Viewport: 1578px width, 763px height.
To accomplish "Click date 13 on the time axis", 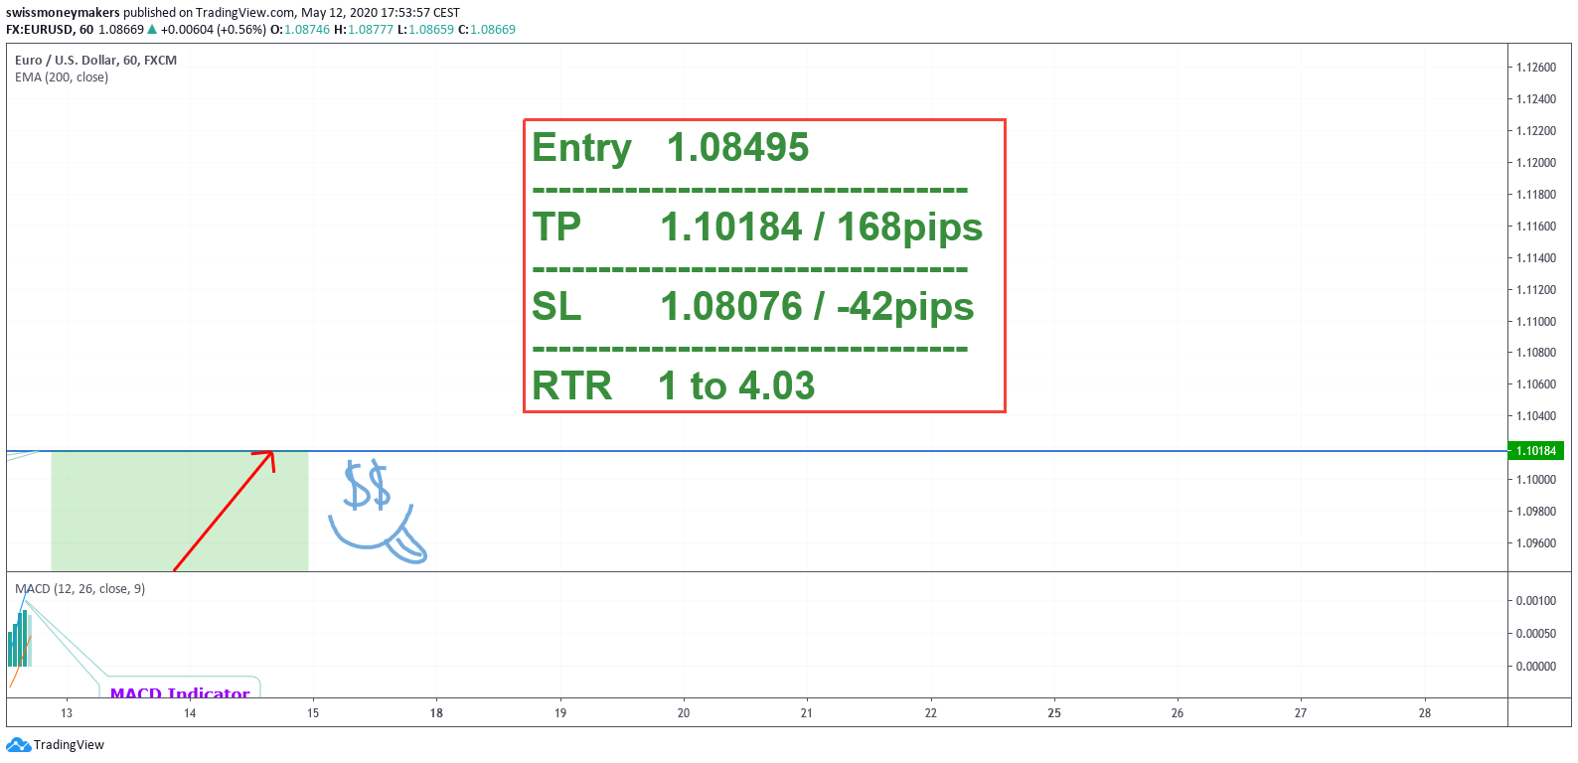I will pos(67,713).
